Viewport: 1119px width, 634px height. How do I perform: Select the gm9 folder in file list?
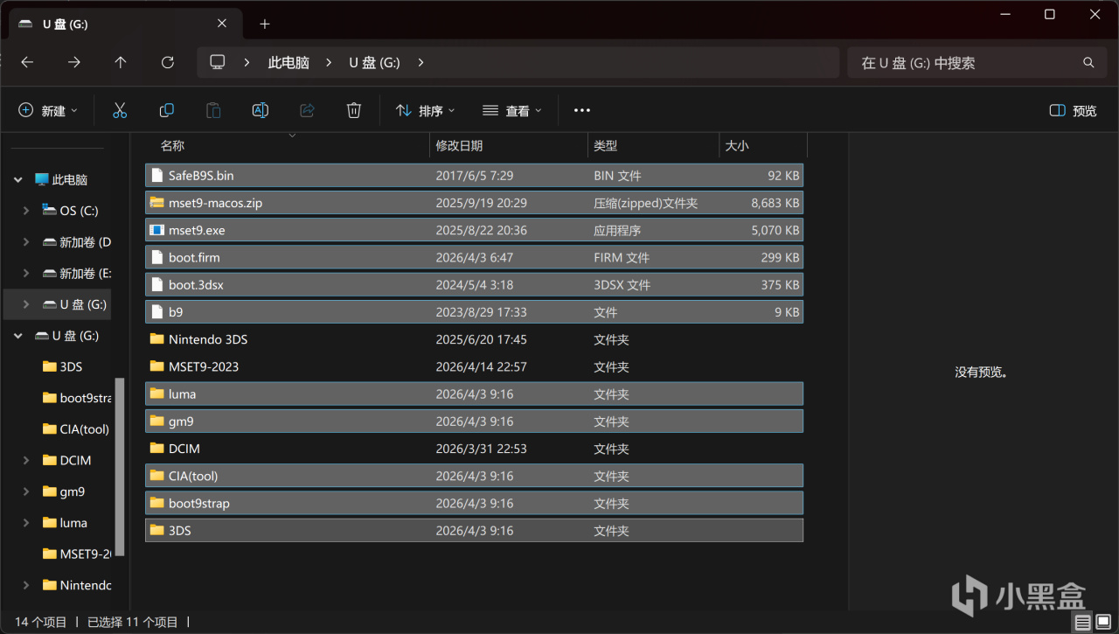click(474, 422)
